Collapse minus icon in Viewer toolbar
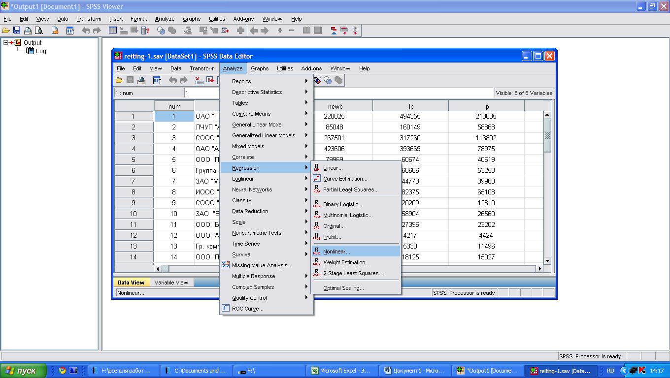The width and height of the screenshot is (670, 378). pos(291,31)
